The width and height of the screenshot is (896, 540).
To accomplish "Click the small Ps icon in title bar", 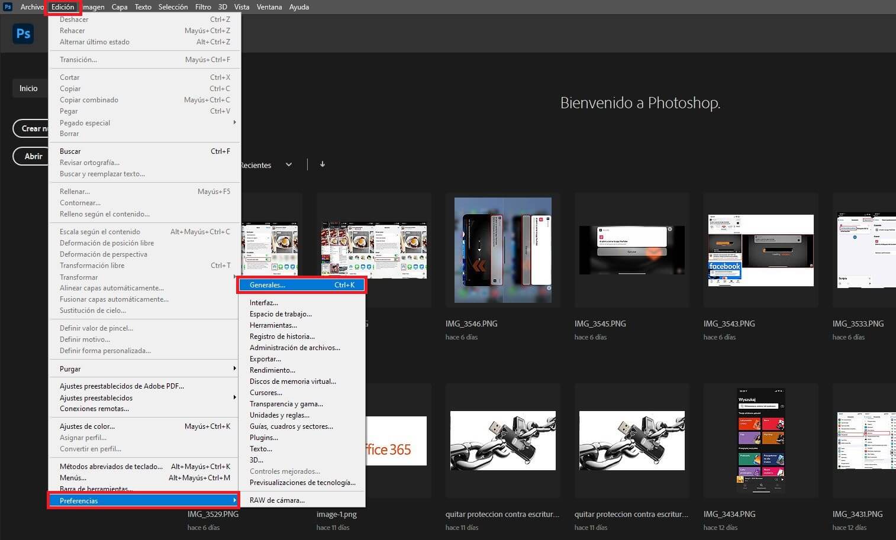I will click(8, 7).
